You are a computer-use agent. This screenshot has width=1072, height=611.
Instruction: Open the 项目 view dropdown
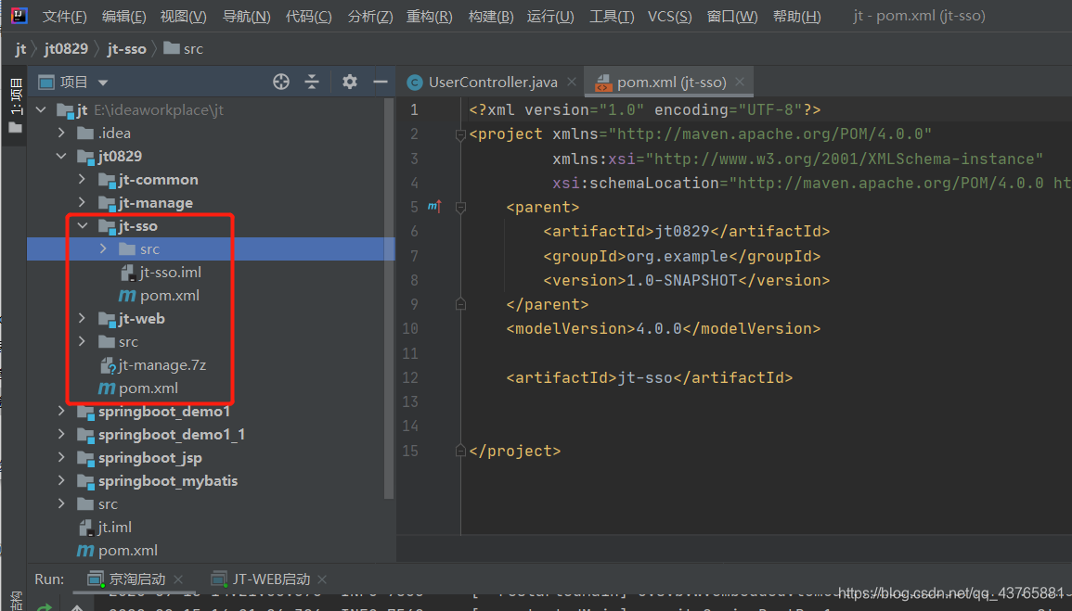click(x=102, y=83)
